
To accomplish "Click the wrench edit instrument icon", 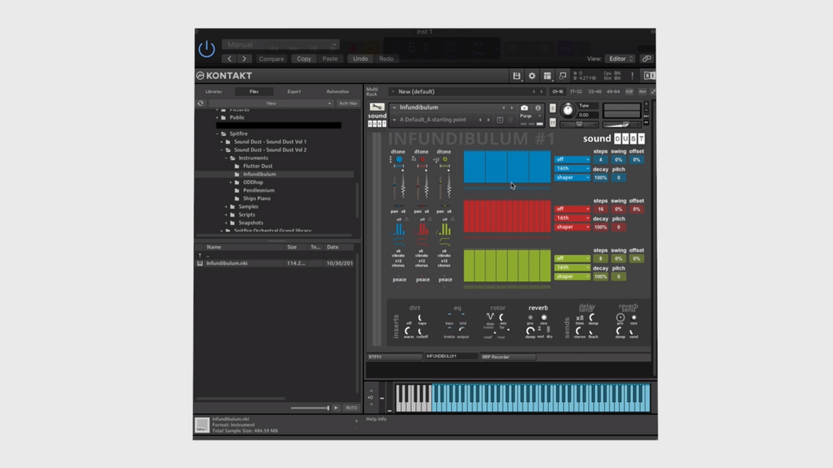I will 377,108.
